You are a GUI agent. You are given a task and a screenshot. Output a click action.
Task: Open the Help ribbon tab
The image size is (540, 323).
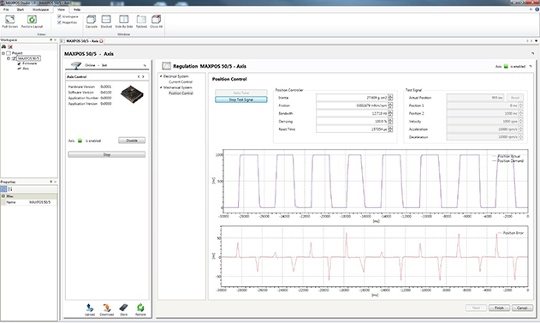tap(77, 9)
